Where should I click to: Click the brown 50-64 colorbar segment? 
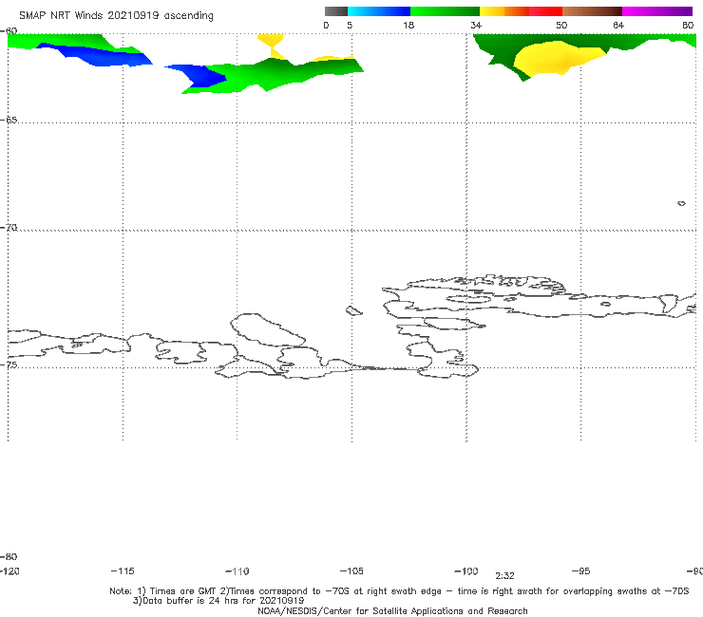(592, 11)
